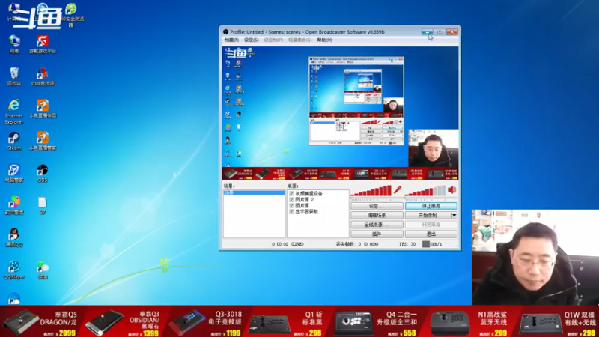
Task: Adjust the desktop audio volume meter slider
Action: (x=425, y=191)
